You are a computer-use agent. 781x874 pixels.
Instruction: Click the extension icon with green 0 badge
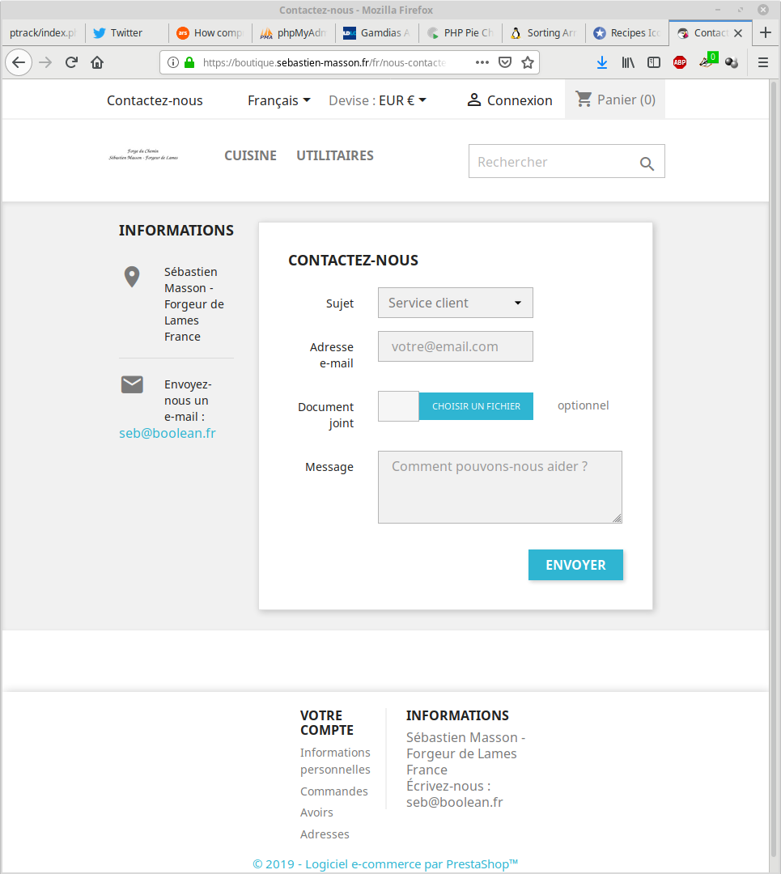pyautogui.click(x=707, y=61)
